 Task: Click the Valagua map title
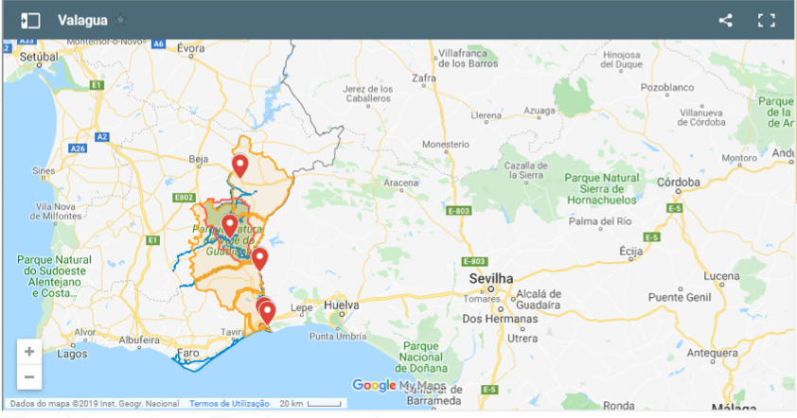[x=82, y=20]
